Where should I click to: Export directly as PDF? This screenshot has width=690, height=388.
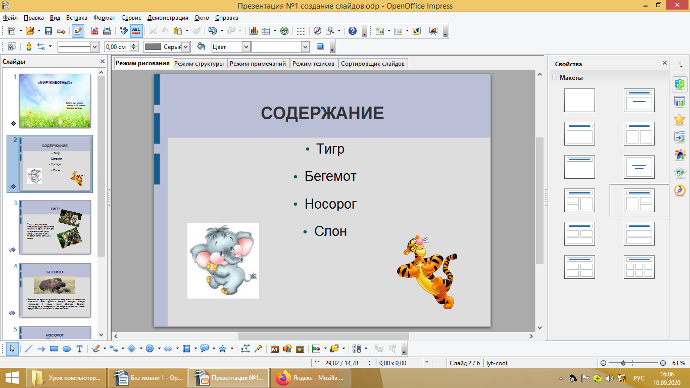point(94,31)
